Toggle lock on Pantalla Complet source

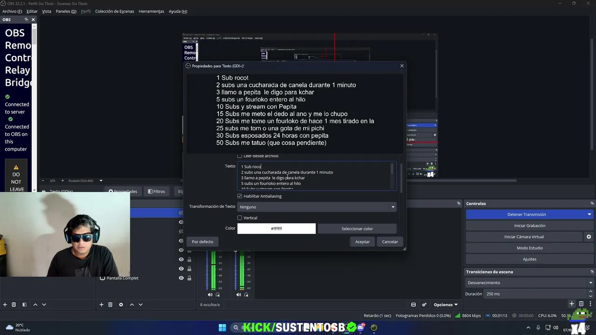[189, 278]
